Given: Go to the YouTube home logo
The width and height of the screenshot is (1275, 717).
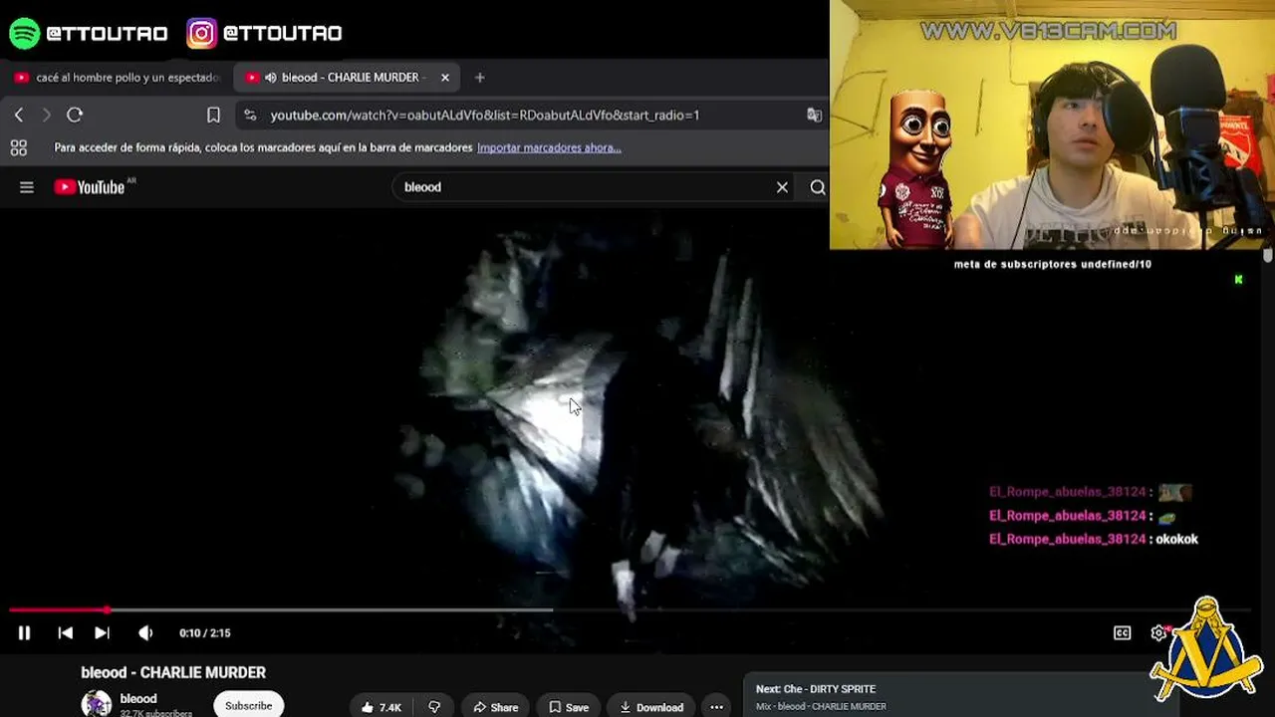Looking at the screenshot, I should (x=90, y=187).
